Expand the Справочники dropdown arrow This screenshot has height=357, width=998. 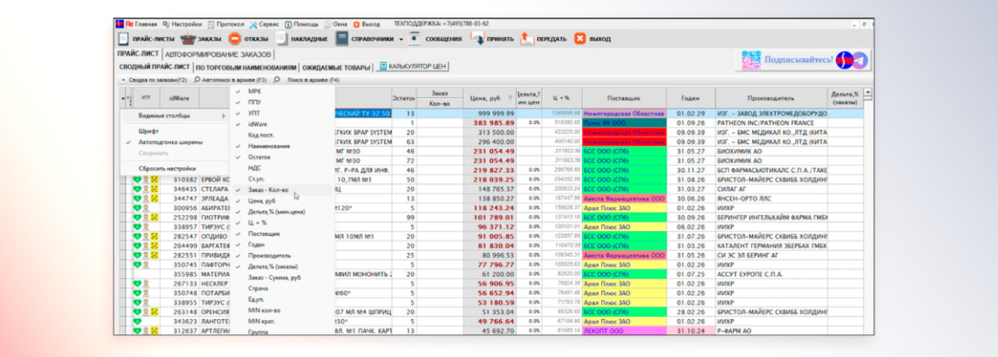[401, 39]
